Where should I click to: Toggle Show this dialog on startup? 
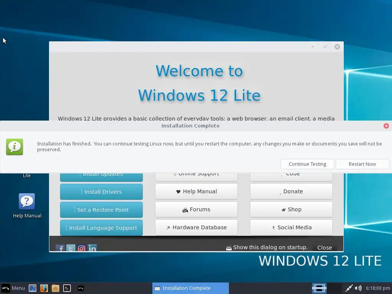267,248
